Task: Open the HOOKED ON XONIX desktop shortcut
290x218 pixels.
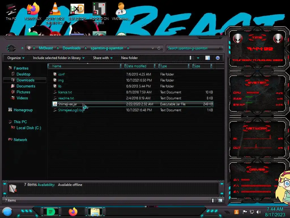Action: pos(99,13)
